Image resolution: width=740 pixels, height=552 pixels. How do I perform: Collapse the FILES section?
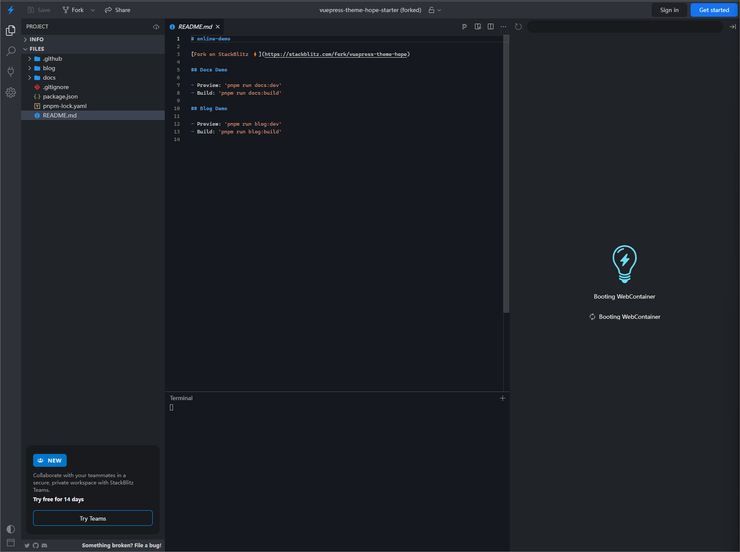(x=93, y=49)
